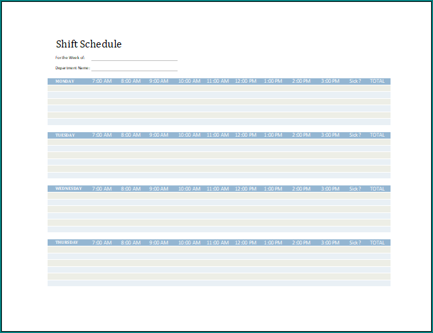This screenshot has height=333, width=433.
Task: Select the Department Name label
Action: [x=73, y=68]
